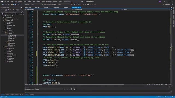Image resolution: width=175 pixels, height=98 pixels.
Task: Click the Save file toolbar icon
Action: [14, 4]
